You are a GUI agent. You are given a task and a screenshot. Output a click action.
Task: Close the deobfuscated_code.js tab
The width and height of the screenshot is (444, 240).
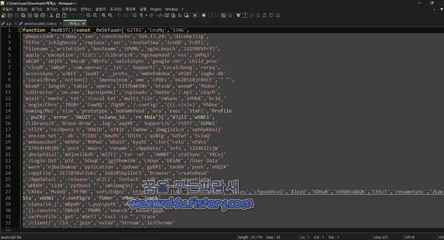click(x=60, y=24)
